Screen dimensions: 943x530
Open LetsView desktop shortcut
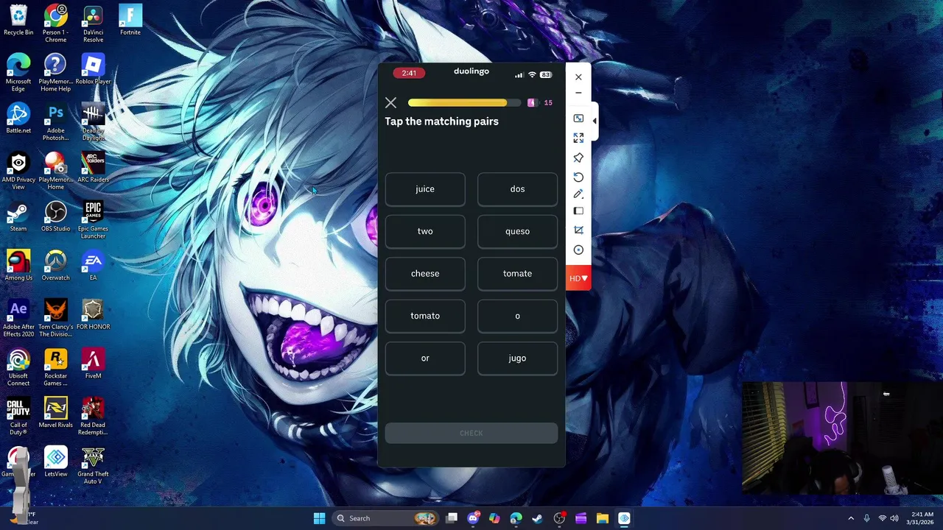point(55,462)
